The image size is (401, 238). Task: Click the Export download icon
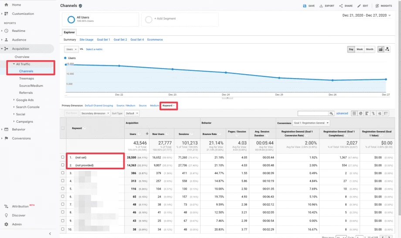[321, 6]
